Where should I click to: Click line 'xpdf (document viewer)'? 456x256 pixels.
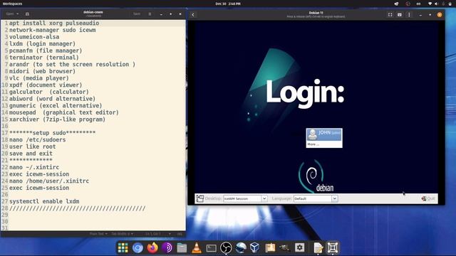46,85
